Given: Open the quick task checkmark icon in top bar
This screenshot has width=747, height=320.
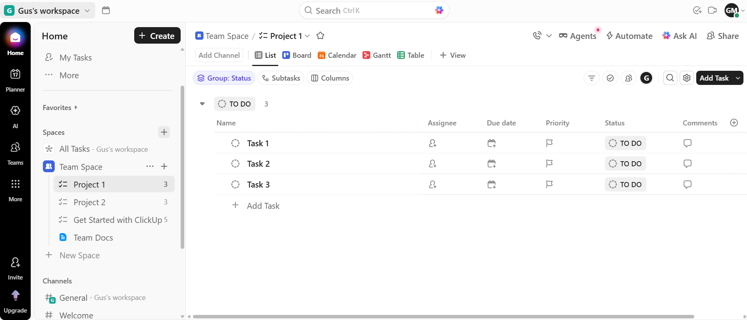Looking at the screenshot, I should click(x=697, y=10).
